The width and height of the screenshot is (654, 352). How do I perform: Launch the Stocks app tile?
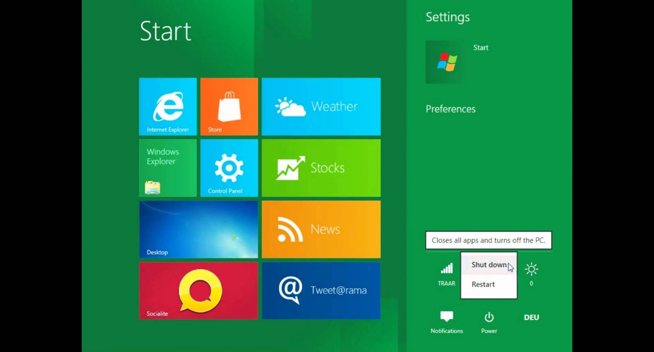click(x=321, y=168)
